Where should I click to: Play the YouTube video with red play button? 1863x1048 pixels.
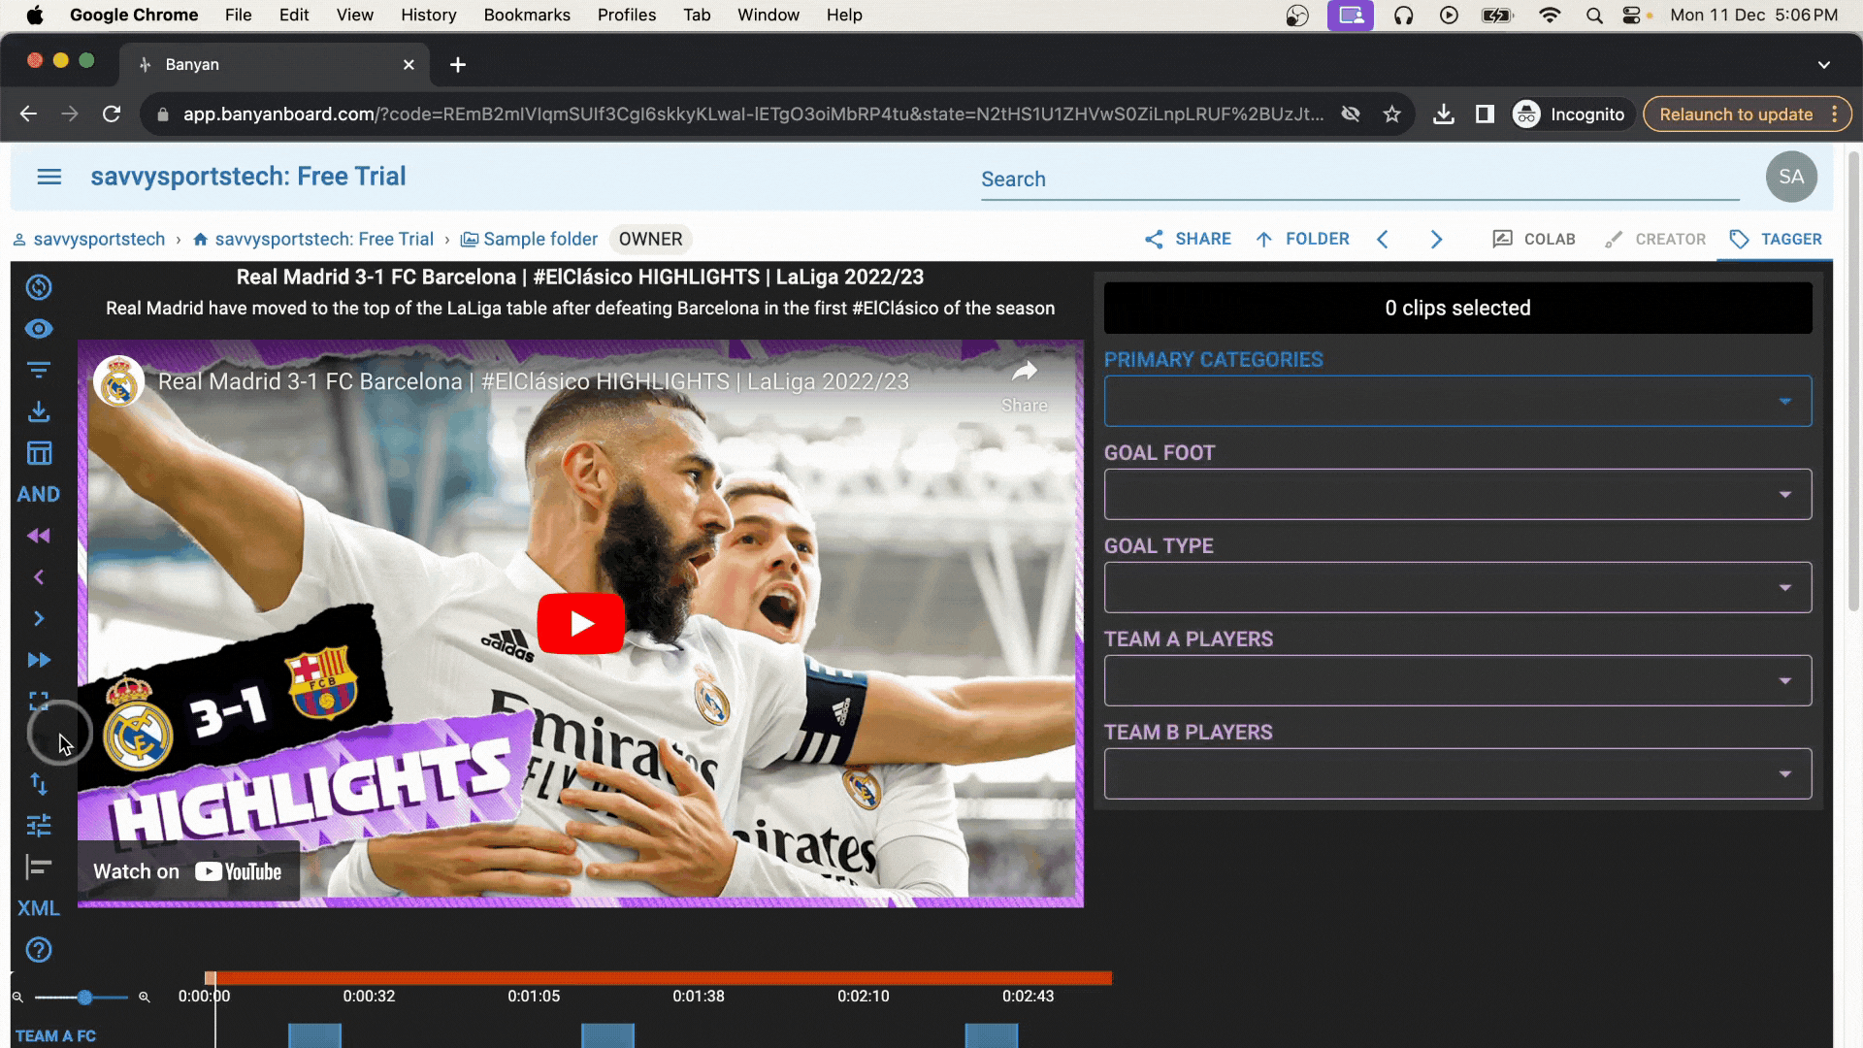pyautogui.click(x=580, y=623)
